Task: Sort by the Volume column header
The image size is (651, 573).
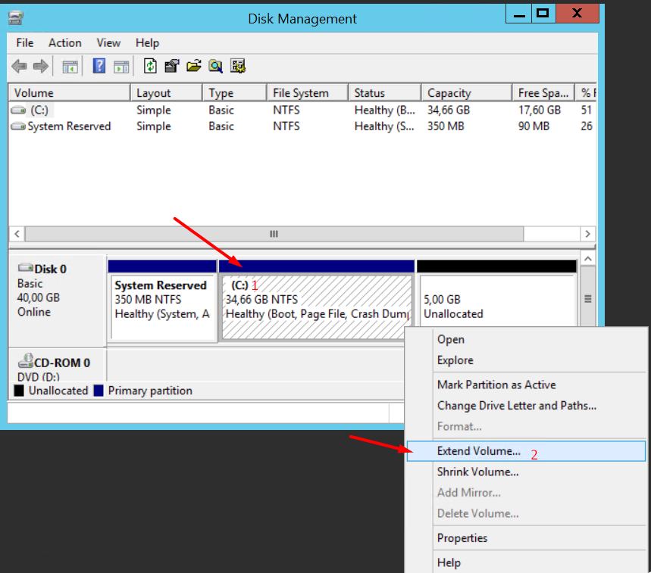Action: 69,93
